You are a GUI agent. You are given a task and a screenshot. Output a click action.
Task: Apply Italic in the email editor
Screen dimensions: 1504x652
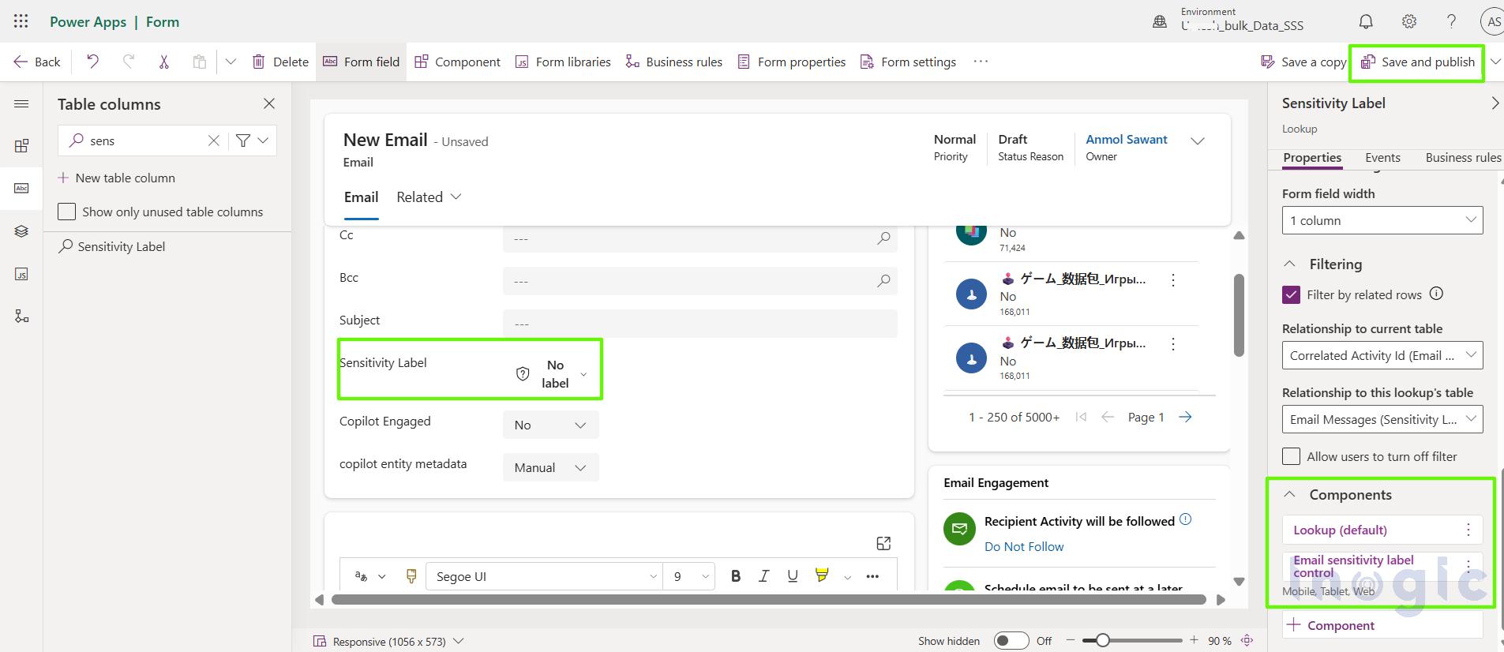763,576
